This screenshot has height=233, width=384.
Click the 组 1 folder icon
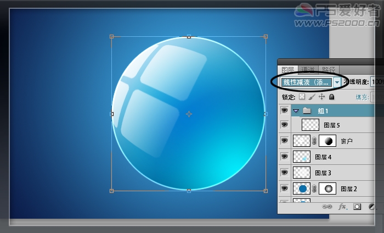[307, 111]
